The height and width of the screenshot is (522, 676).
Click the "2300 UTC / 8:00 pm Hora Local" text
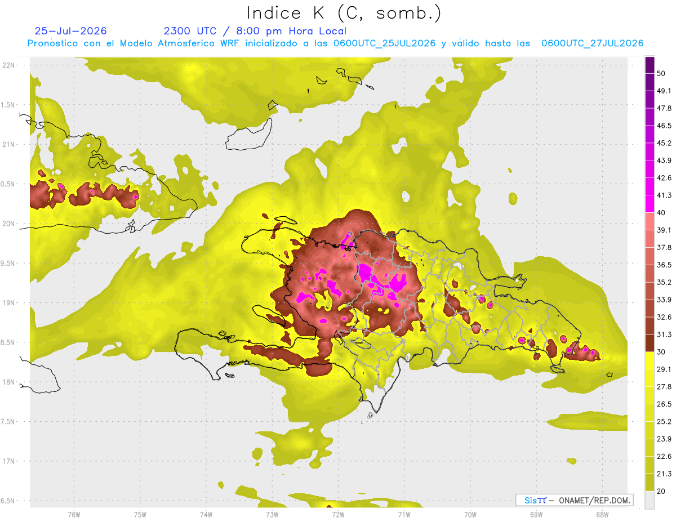click(x=255, y=31)
